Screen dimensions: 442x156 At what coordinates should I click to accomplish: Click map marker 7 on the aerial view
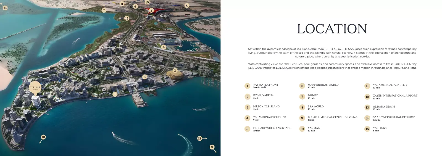point(104,10)
